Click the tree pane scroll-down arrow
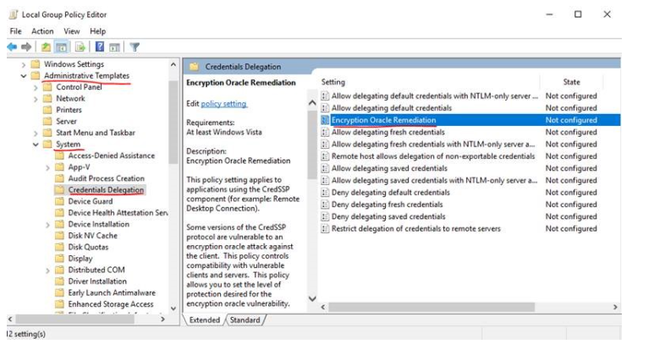 click(173, 308)
